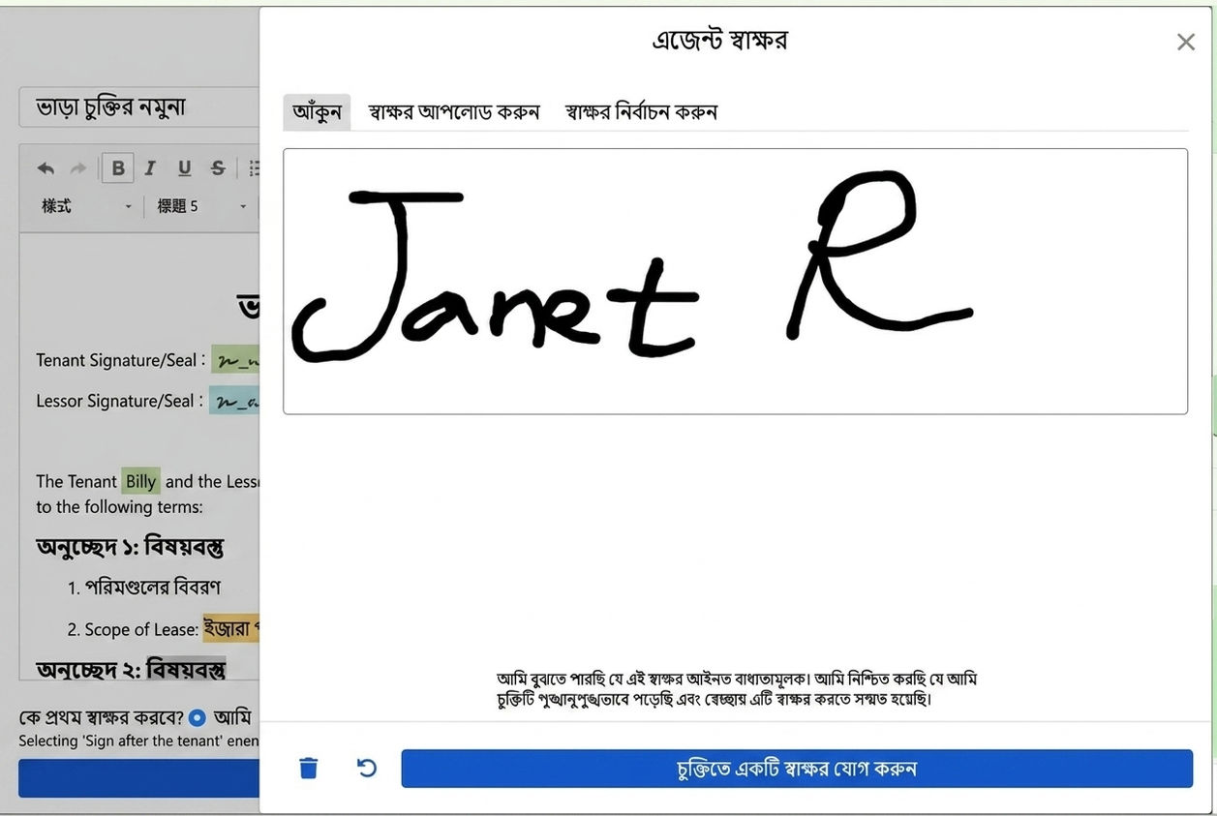The image size is (1217, 816).
Task: Click the redo arrow in the editor toolbar
Action: [x=78, y=168]
